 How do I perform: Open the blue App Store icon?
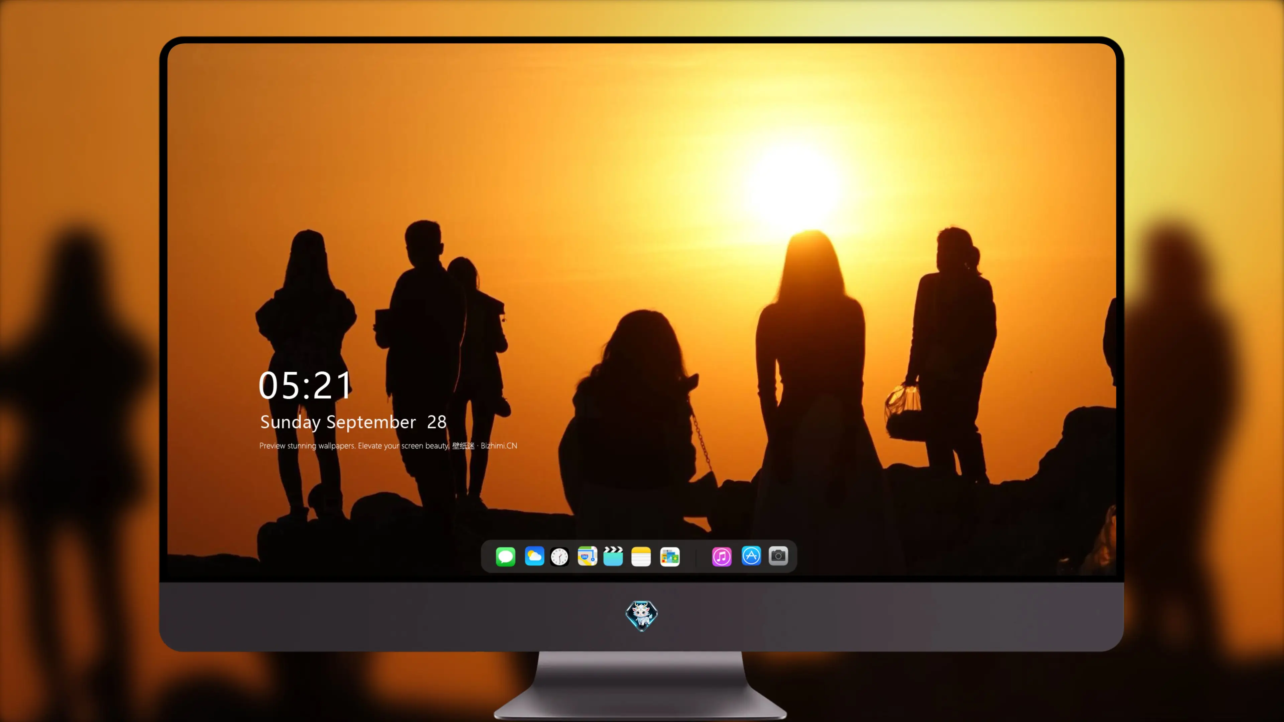751,556
